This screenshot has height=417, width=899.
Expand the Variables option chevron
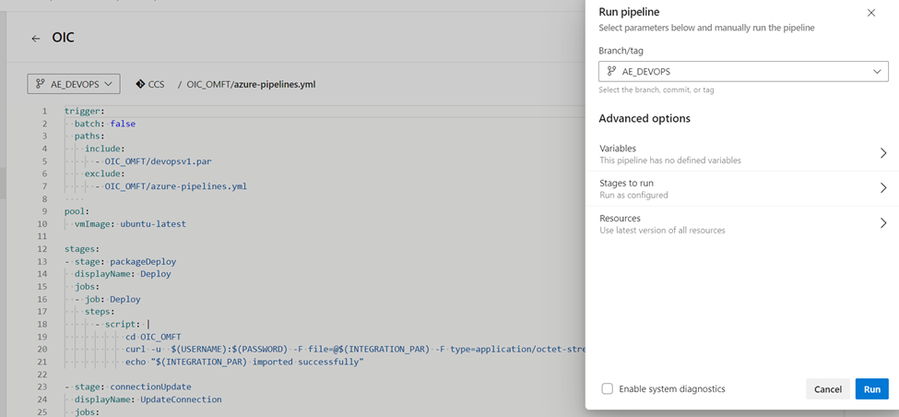882,153
